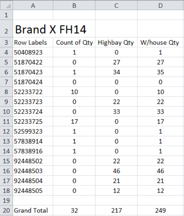Select W/house Qty 17 for 52233725
The width and height of the screenshot is (184, 216).
click(x=160, y=121)
